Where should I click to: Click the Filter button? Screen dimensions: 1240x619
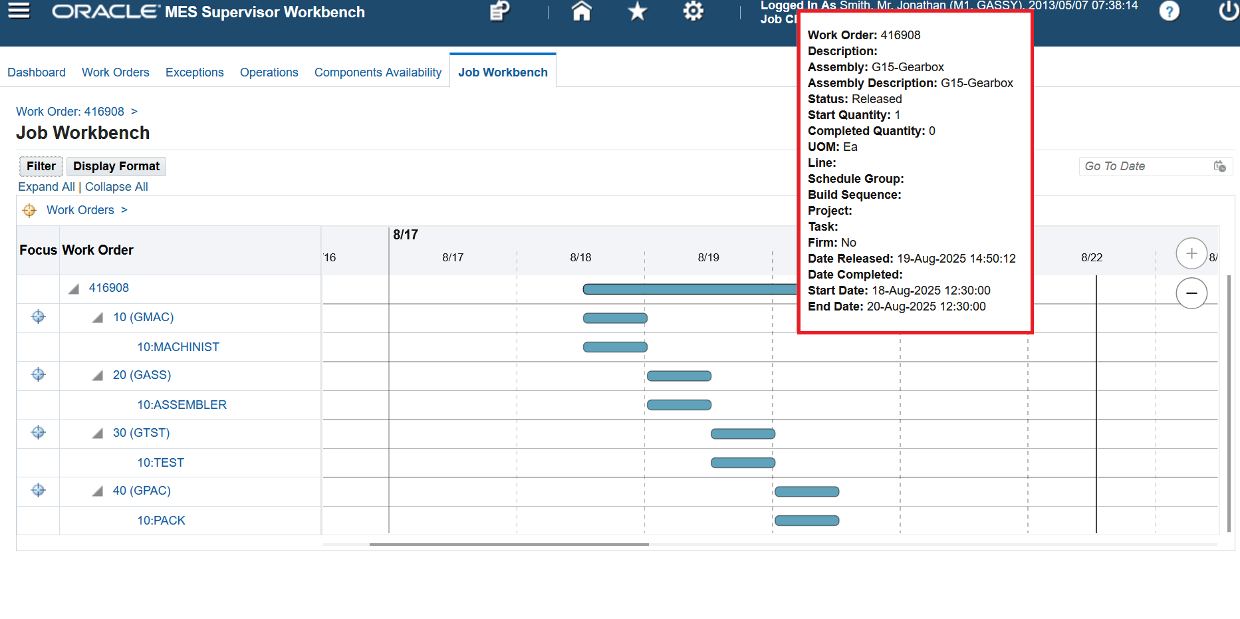(x=41, y=166)
